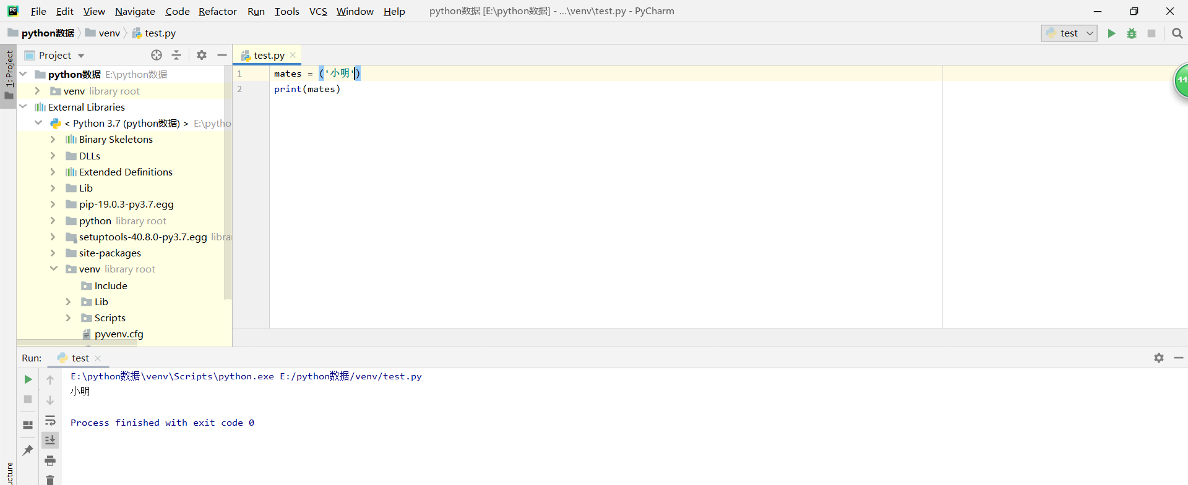Viewport: 1188px width, 485px height.
Task: Toggle the 1: Project tool window button
Action: (x=9, y=75)
